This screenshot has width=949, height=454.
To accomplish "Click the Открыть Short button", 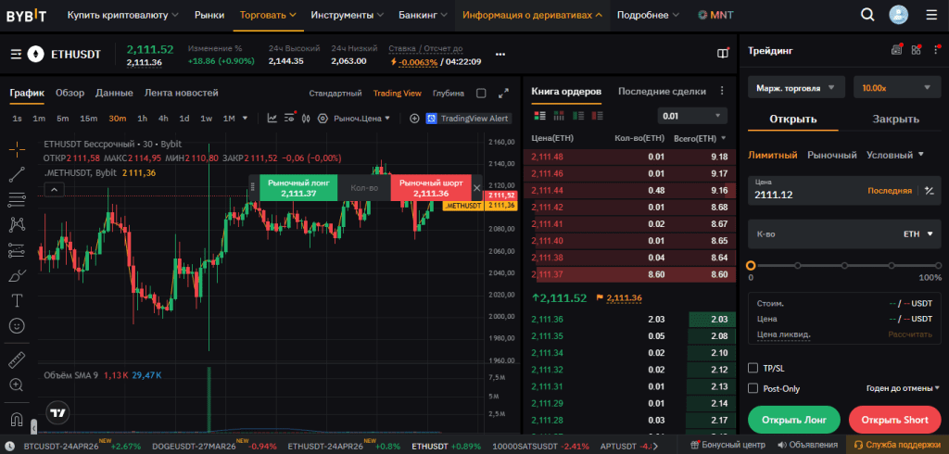I will pyautogui.click(x=895, y=420).
